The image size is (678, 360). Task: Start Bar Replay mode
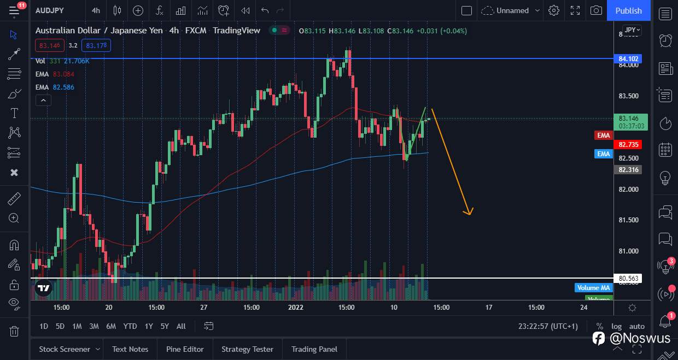pyautogui.click(x=245, y=10)
